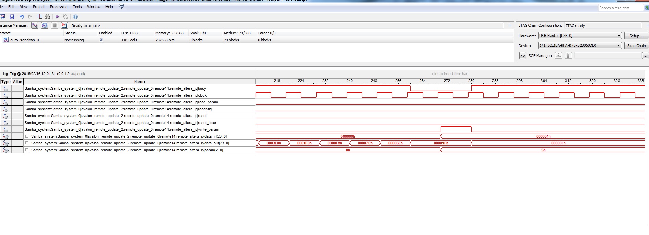This screenshot has height=235, width=649.
Task: Click the Status column header in Instance Manager
Action: [70, 33]
